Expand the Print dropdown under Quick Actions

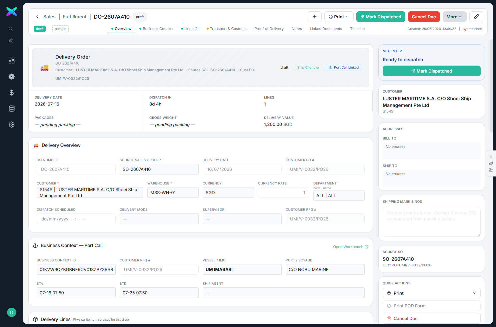tap(431, 293)
